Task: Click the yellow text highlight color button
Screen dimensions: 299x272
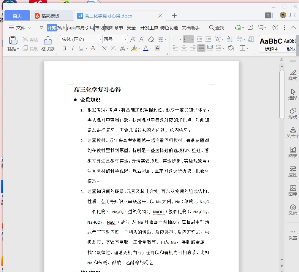Action: pos(134,48)
